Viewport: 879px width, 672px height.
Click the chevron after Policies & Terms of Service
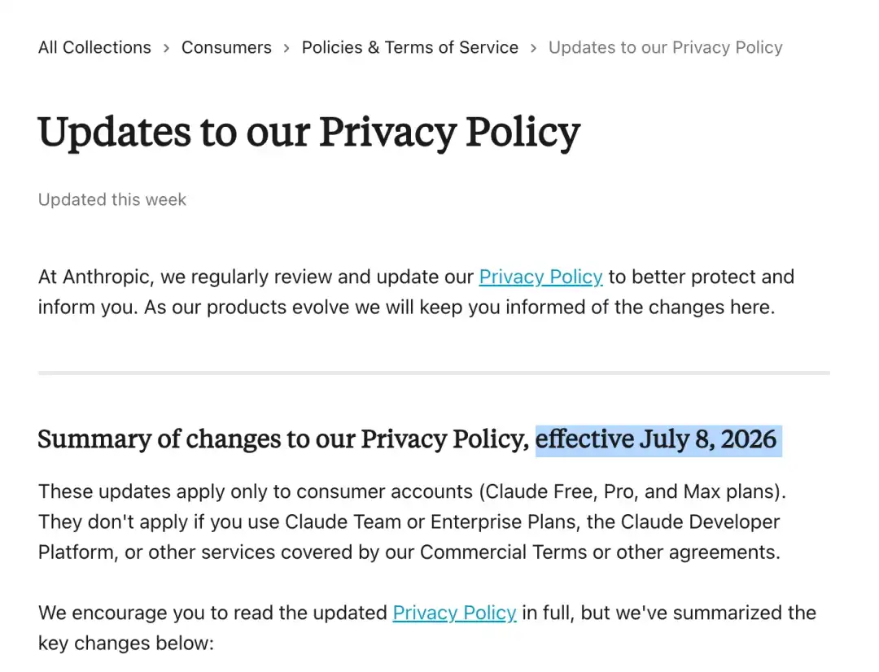coord(534,48)
